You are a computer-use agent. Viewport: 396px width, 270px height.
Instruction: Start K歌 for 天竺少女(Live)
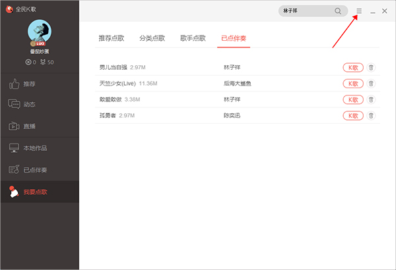353,84
